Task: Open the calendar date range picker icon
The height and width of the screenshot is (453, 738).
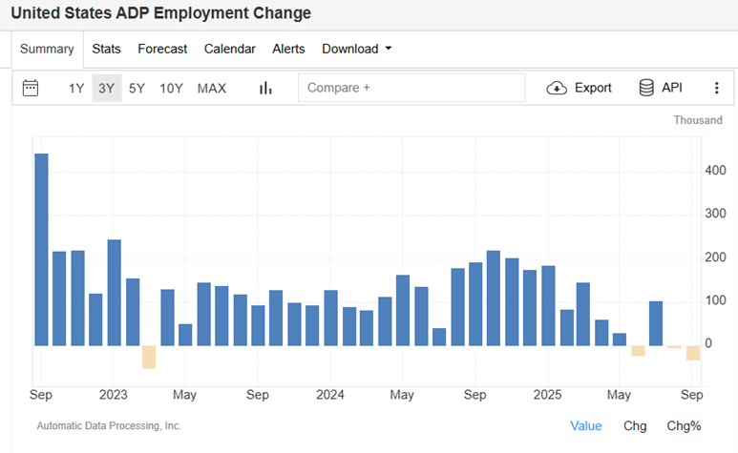Action: 31,88
